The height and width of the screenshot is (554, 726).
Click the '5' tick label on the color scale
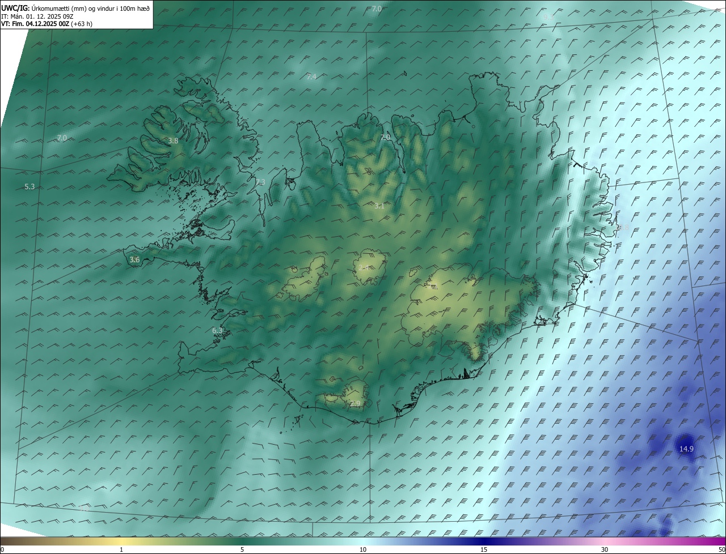[x=242, y=549]
